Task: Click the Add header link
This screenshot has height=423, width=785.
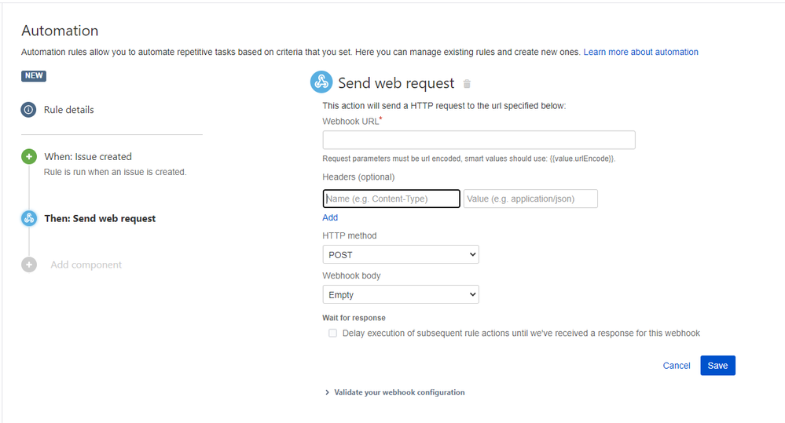Action: pyautogui.click(x=330, y=217)
